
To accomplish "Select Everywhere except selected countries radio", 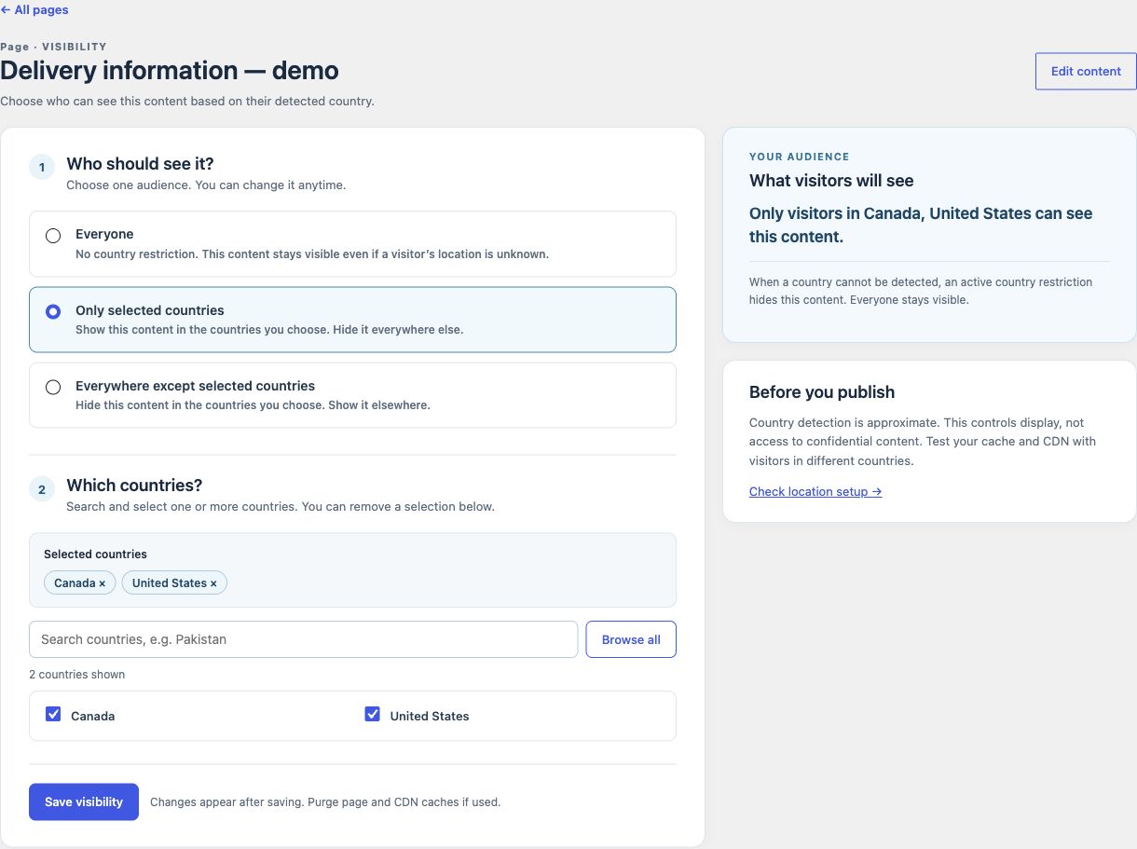I will click(x=53, y=387).
